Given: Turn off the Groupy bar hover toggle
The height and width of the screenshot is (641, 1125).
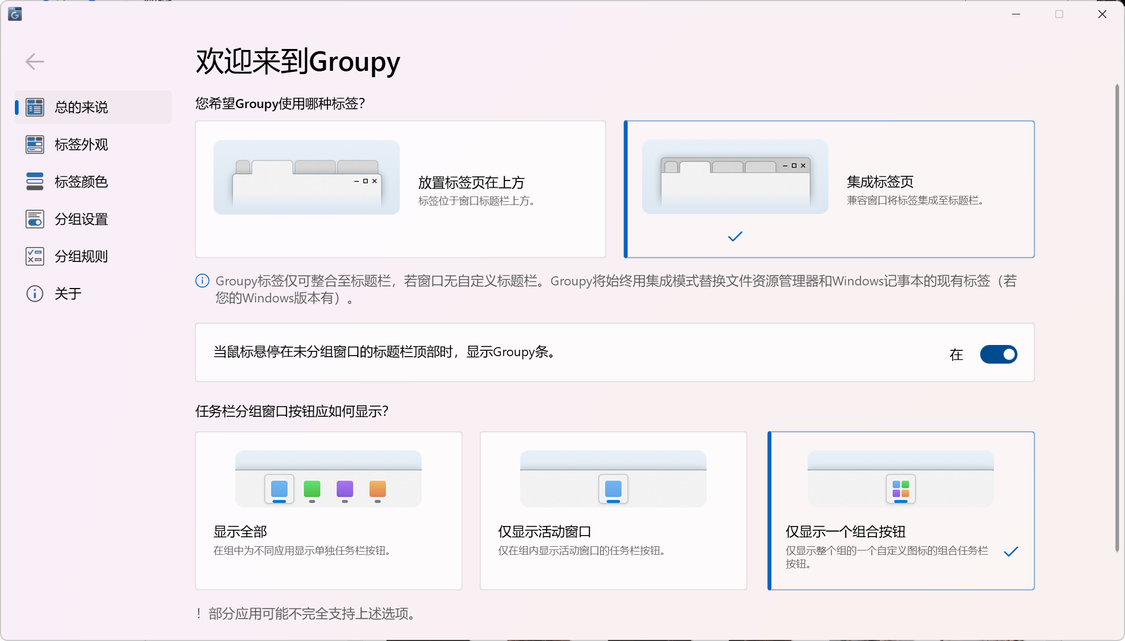Looking at the screenshot, I should pyautogui.click(x=998, y=354).
